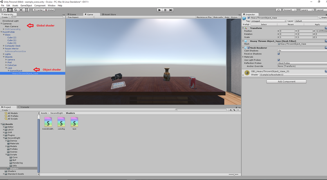Select Main Camera in Hierarchy
Viewport: 327px width, 180px height.
[x=11, y=27]
